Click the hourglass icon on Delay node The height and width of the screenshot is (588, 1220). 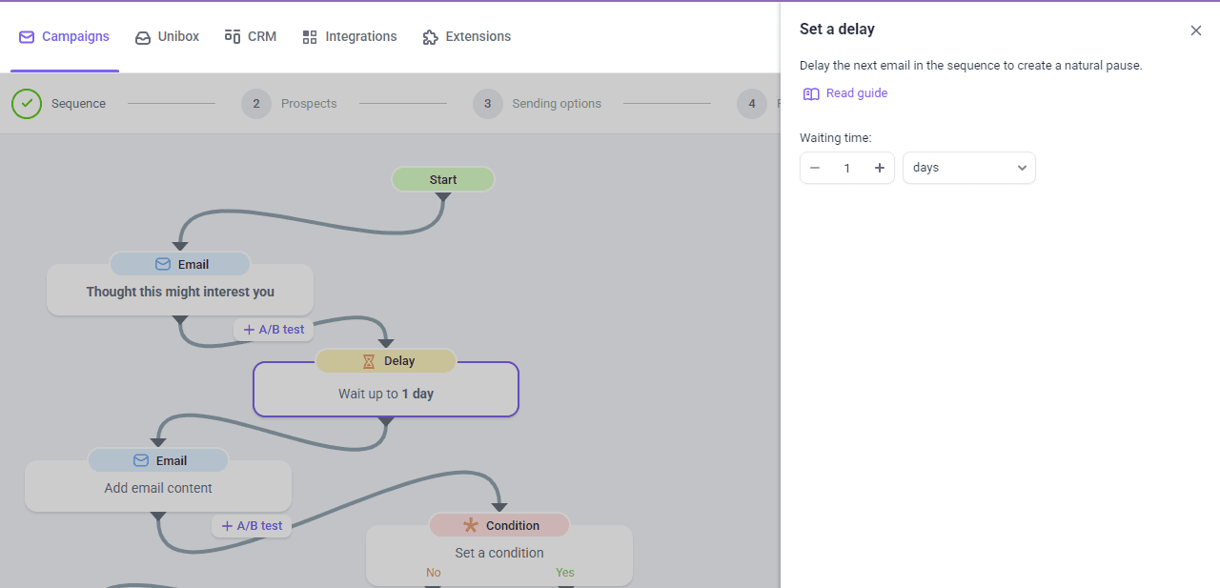[x=369, y=361]
